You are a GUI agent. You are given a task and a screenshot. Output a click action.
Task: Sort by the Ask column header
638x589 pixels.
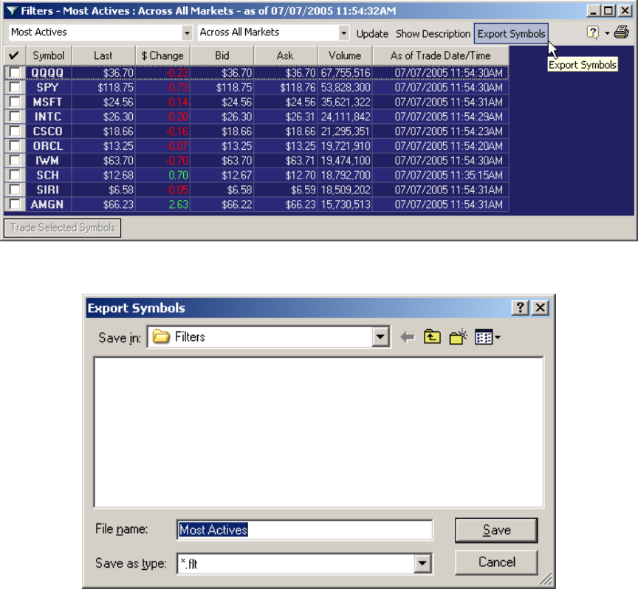tap(285, 55)
